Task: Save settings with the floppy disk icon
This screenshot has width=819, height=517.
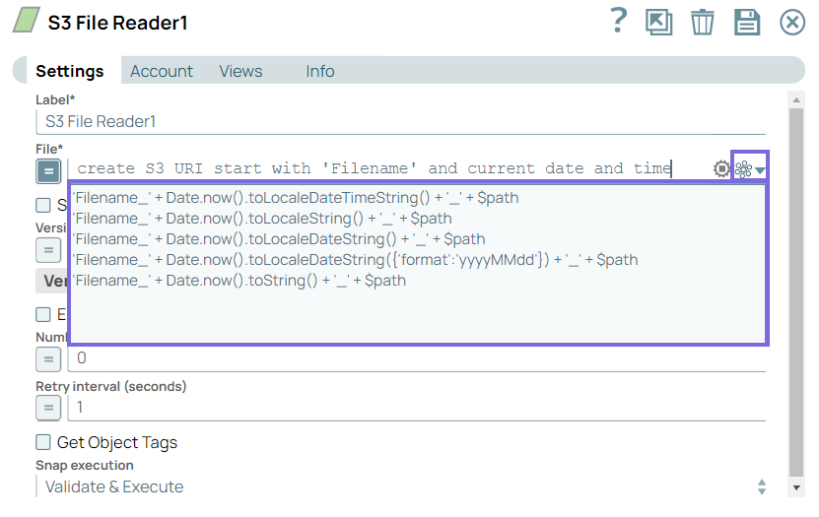Action: click(747, 22)
